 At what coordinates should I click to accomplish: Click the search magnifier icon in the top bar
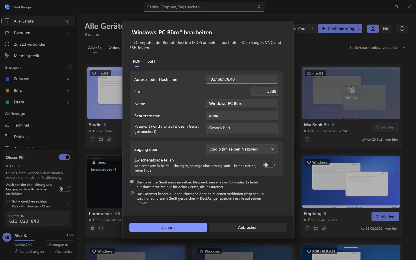(x=259, y=7)
